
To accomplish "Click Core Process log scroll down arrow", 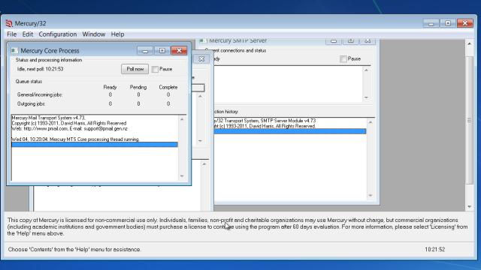I will [x=182, y=176].
